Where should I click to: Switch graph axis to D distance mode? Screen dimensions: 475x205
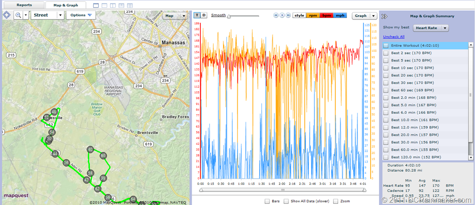click(204, 15)
